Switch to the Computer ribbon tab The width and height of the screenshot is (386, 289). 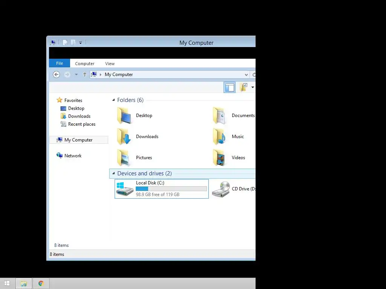[85, 63]
